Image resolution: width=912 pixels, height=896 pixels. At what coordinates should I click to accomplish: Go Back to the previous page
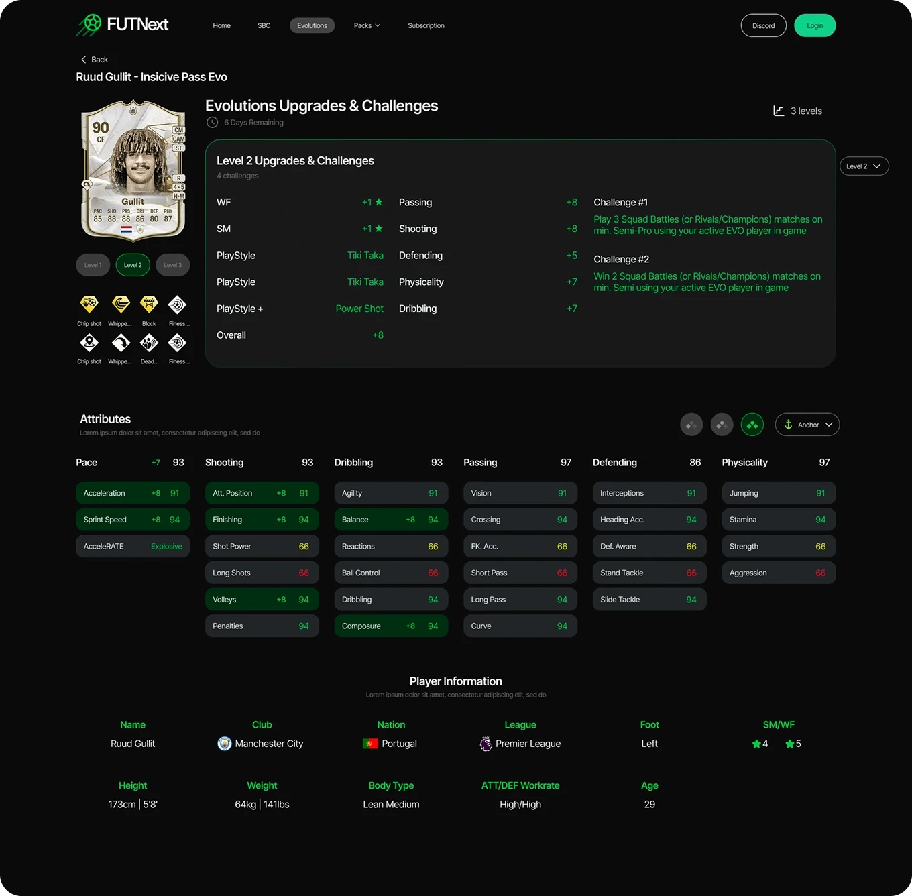pos(95,60)
